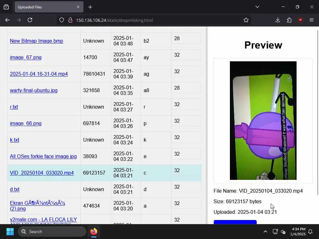The width and height of the screenshot is (319, 239).
Task: Open y2mate.com LA FLOCA LILY link
Action: (x=43, y=220)
